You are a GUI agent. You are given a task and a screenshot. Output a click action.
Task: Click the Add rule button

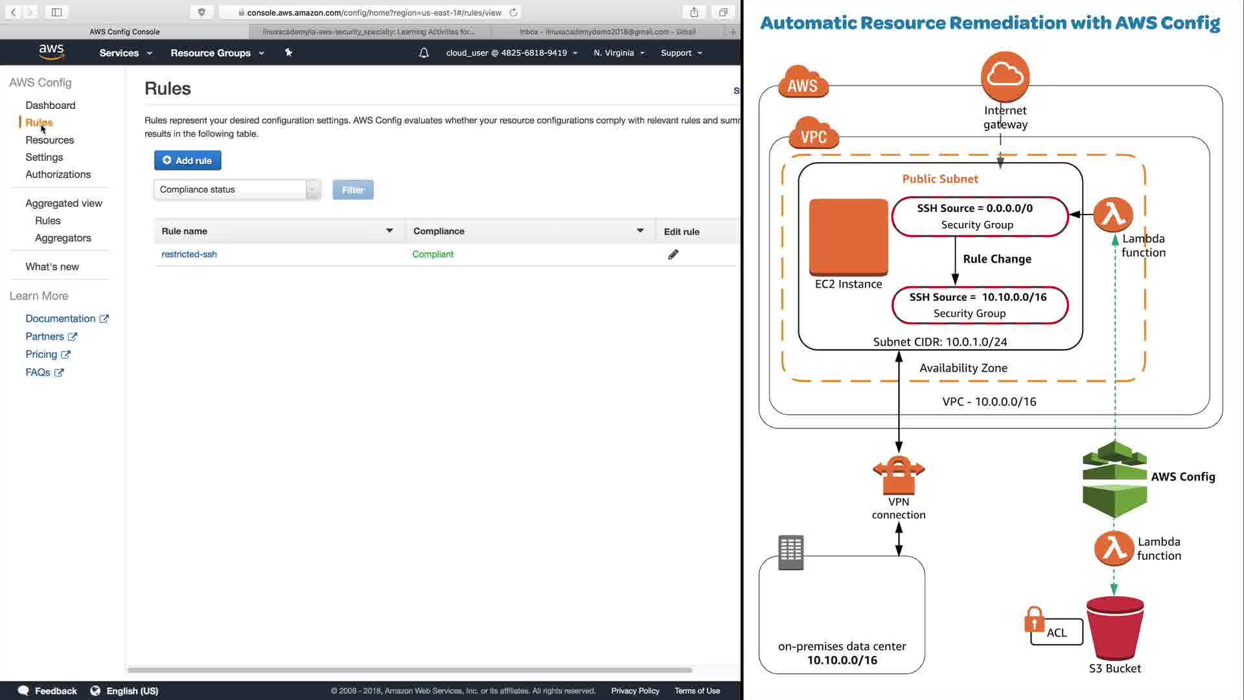tap(187, 160)
